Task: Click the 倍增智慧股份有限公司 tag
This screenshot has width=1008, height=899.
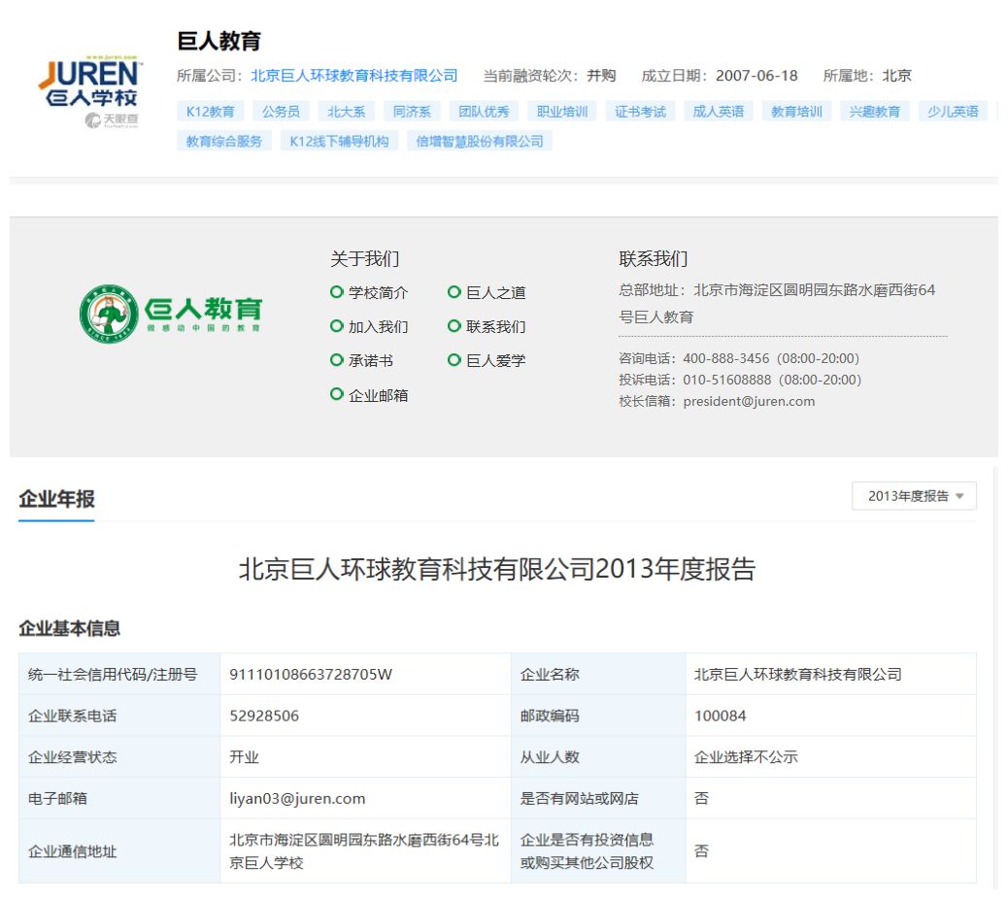Action: tap(480, 141)
